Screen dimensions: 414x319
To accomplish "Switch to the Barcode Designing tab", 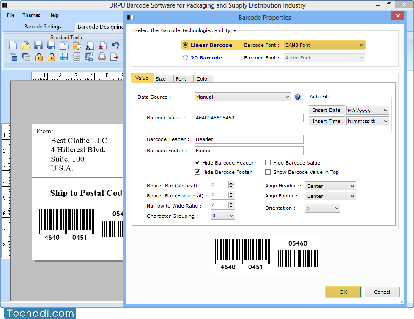I will pyautogui.click(x=99, y=27).
